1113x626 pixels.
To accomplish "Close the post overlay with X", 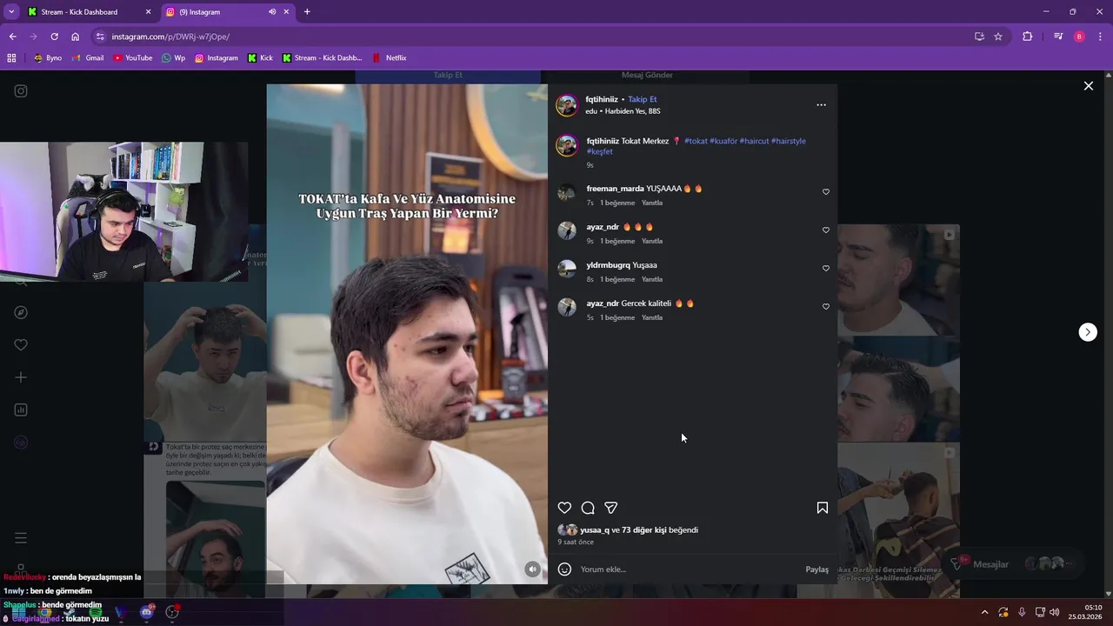I will tap(1088, 85).
